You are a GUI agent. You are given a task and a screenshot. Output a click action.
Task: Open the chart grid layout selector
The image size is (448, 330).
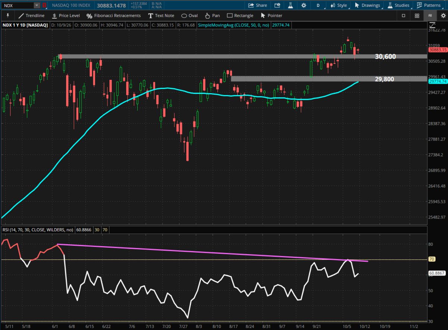417,16
